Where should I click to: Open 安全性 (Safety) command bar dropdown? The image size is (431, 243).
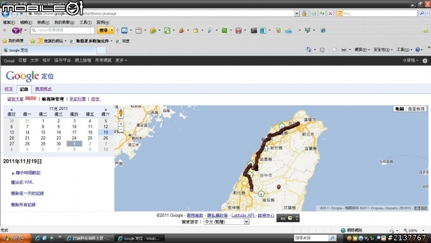click(383, 50)
